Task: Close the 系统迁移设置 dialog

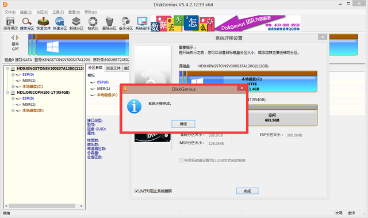Action: (x=323, y=37)
